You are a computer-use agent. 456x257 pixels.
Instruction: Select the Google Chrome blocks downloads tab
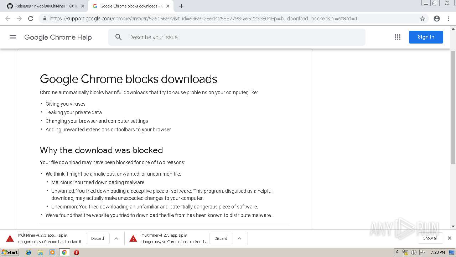point(131,6)
